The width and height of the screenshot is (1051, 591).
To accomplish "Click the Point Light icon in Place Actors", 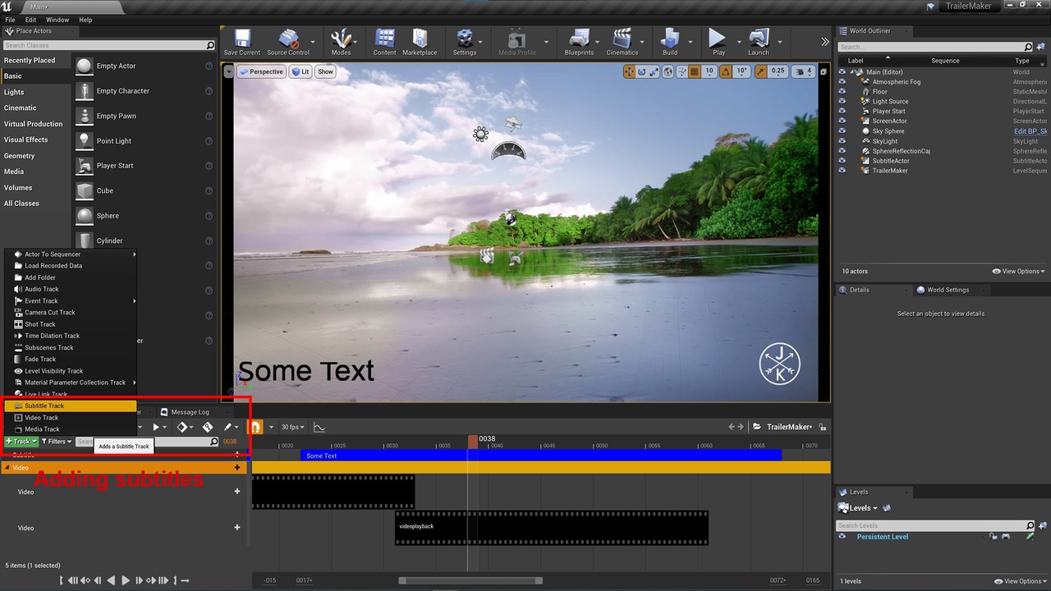I will point(85,140).
